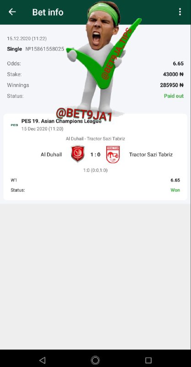This screenshot has width=191, height=367.
Task: Tap the Tractor Sazi Tabriz team name
Action: point(151,155)
